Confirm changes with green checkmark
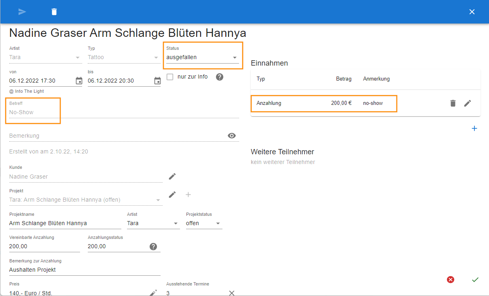The image size is (489, 296). [x=475, y=279]
